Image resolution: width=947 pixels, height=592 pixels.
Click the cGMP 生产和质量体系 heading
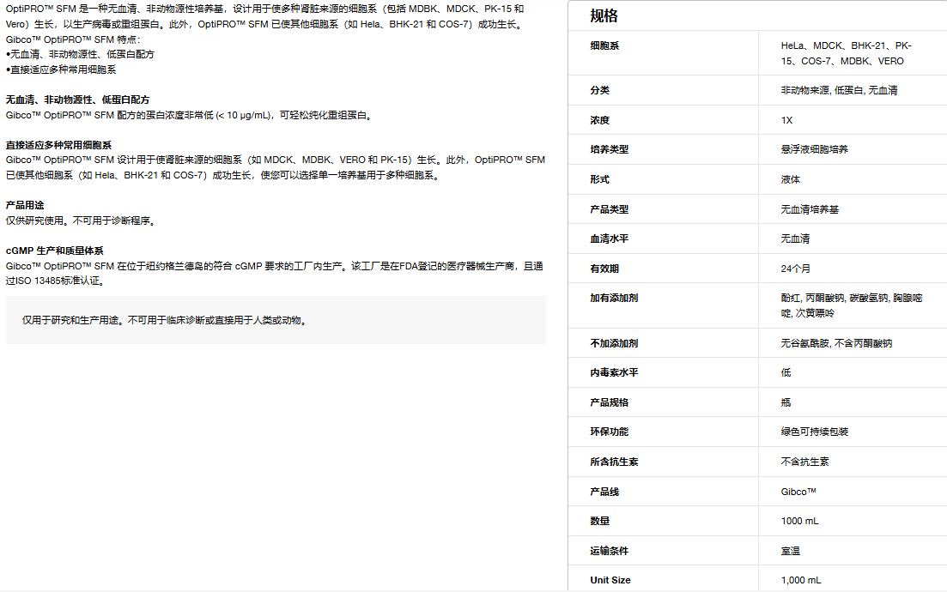(54, 251)
